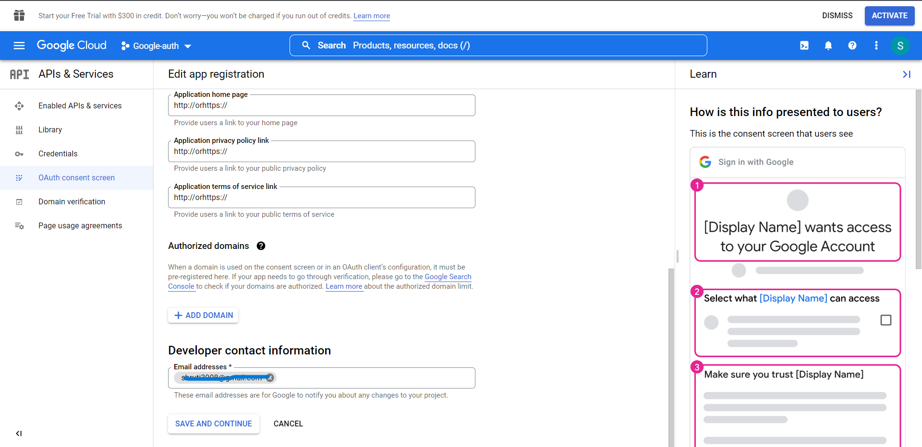Viewport: 922px width, 447px height.
Task: Click Authorized domains help icon
Action: 261,246
